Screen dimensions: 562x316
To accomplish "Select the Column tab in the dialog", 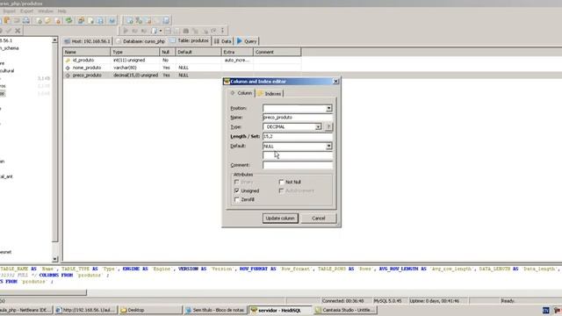I will [241, 93].
